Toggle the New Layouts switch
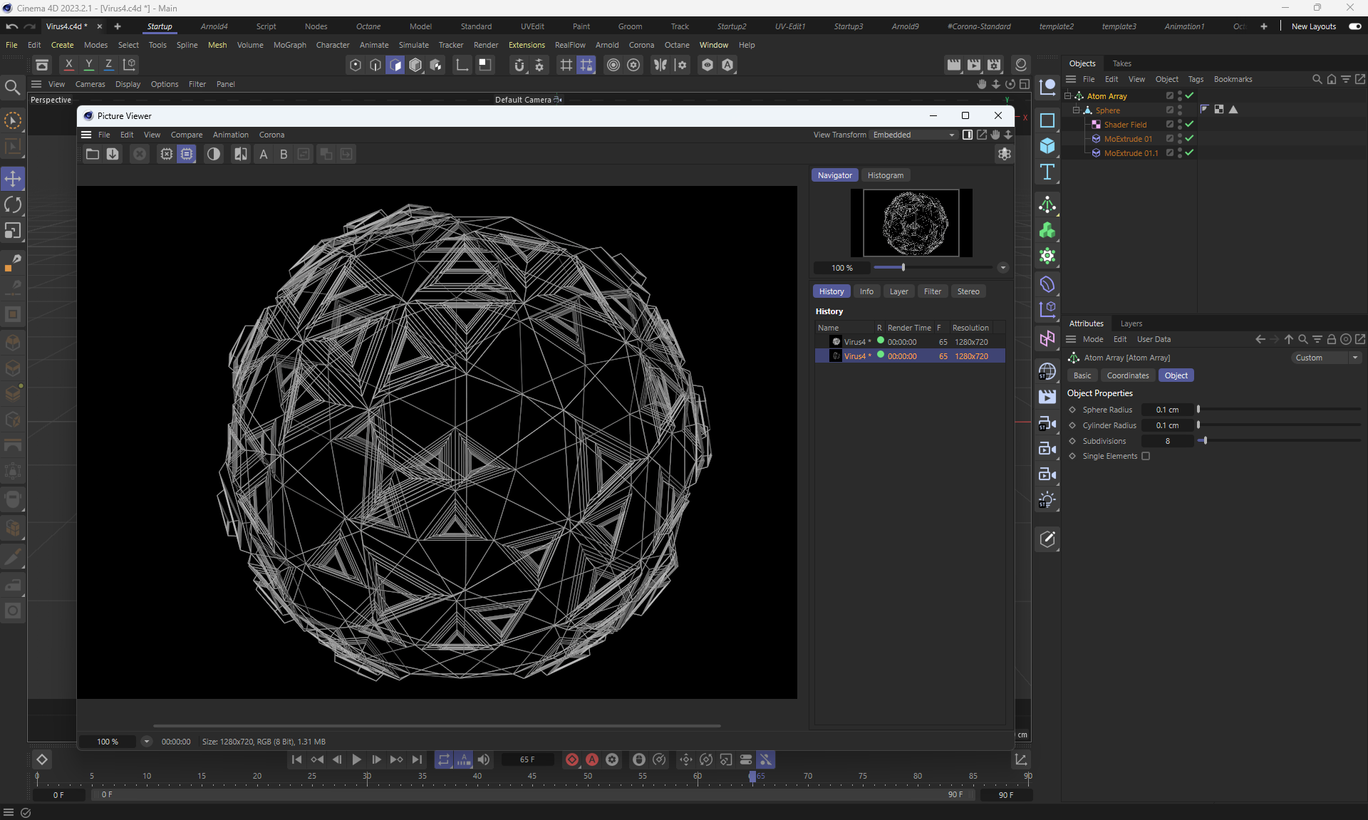Viewport: 1368px width, 820px height. click(1354, 26)
